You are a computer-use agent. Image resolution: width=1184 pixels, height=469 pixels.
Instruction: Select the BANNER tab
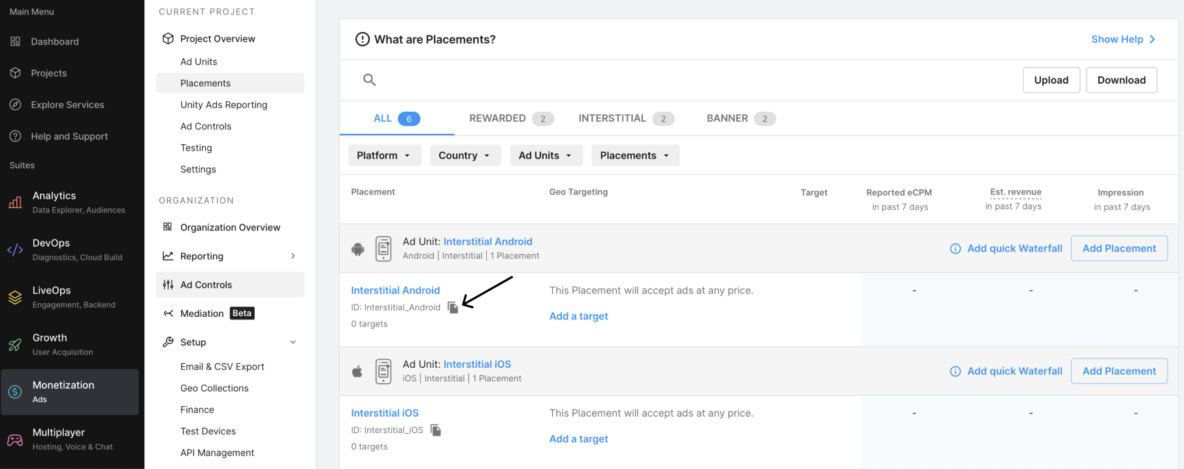click(740, 118)
